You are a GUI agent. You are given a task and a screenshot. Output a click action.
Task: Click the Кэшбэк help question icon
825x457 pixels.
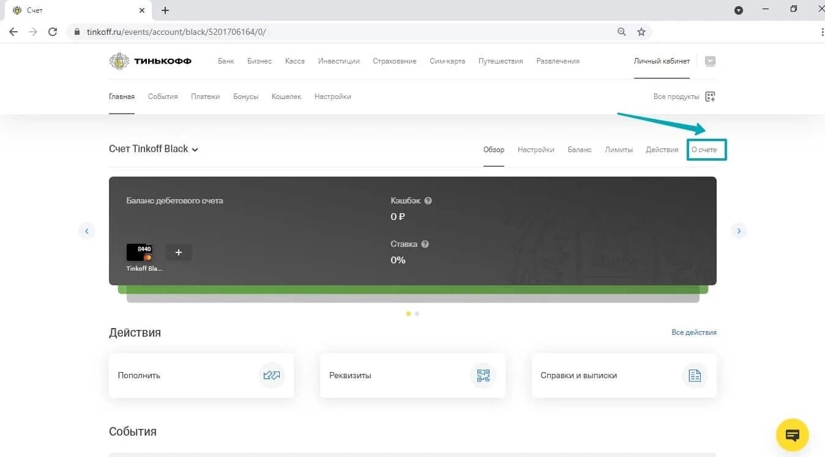(x=428, y=200)
